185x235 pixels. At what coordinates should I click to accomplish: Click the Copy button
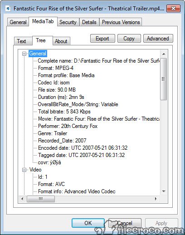[x=129, y=39]
